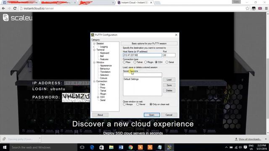The image size is (269, 151).
Task: Open Microsoft Word from taskbar
Action: pyautogui.click(x=121, y=147)
